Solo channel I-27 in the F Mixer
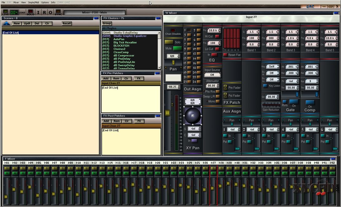The width and height of the screenshot is (341, 207). pos(213,168)
